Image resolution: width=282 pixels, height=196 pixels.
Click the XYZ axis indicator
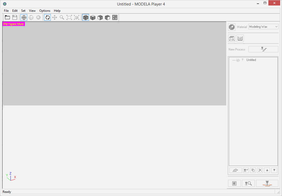click(11, 176)
